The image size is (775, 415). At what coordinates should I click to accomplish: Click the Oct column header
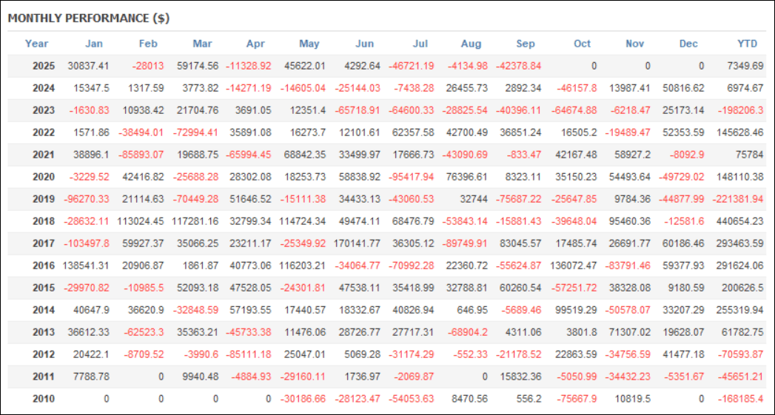(583, 44)
